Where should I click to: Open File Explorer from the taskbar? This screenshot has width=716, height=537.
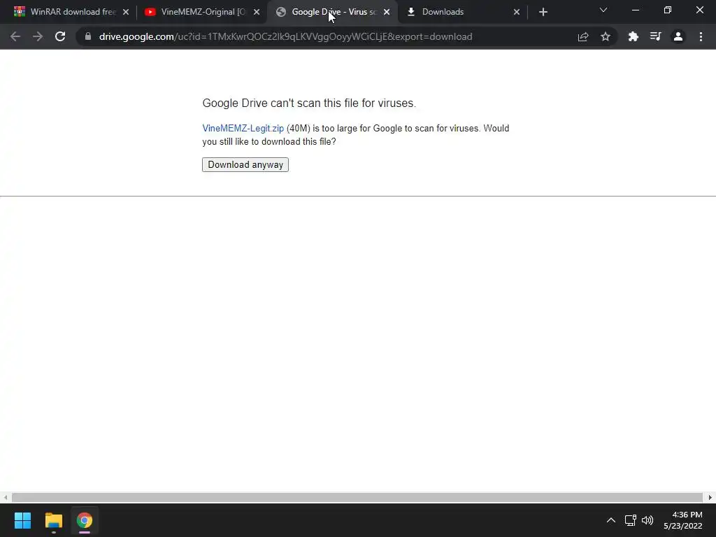(53, 520)
